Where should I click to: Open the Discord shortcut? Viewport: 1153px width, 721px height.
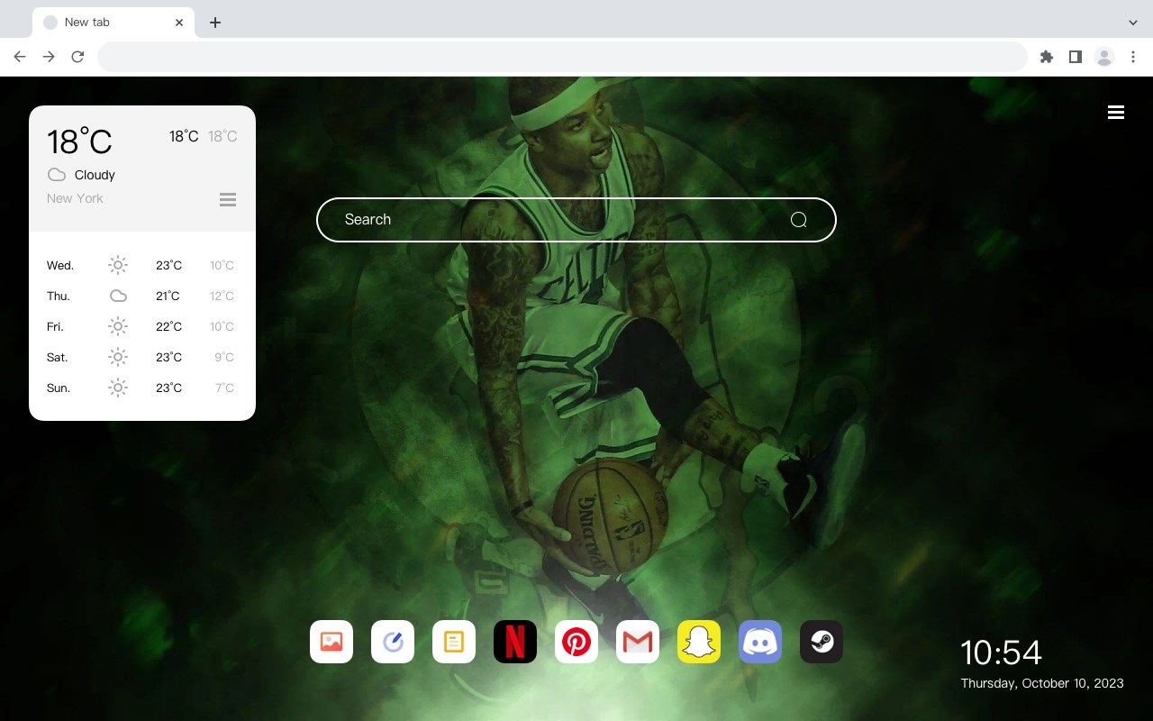point(760,642)
